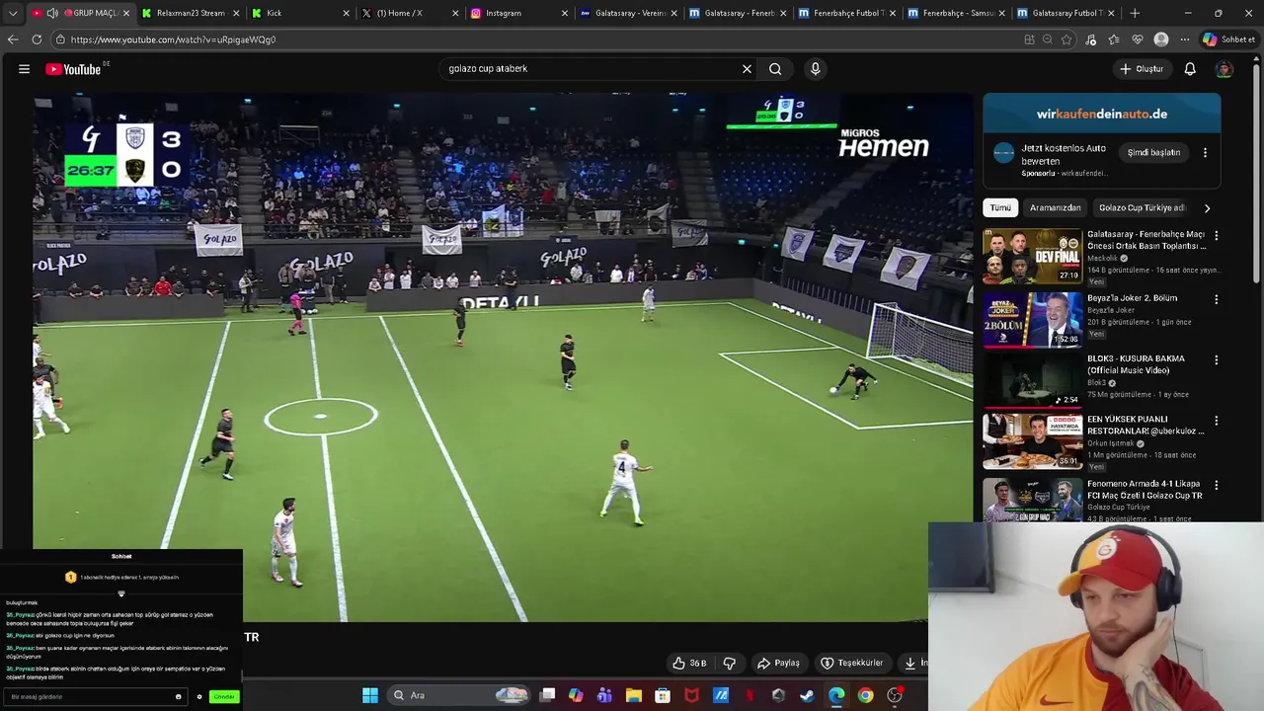
Task: Select the Golazo Cup Türkiye filter chip
Action: click(x=1142, y=208)
